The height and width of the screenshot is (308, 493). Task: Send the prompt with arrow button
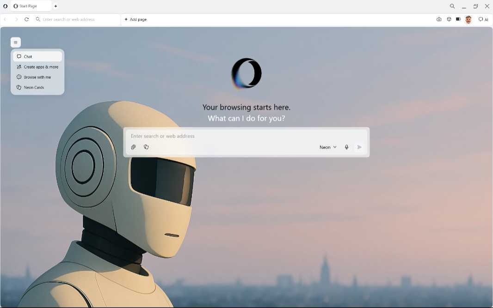(x=359, y=147)
